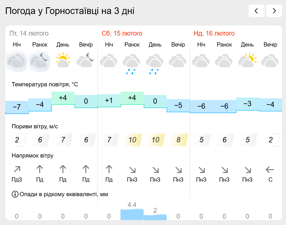Click Saturday evening −5 temperature cell

(178, 105)
